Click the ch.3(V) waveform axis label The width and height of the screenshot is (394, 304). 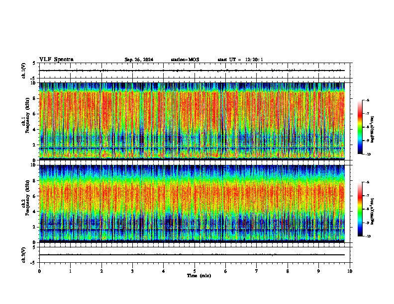[x=24, y=255]
